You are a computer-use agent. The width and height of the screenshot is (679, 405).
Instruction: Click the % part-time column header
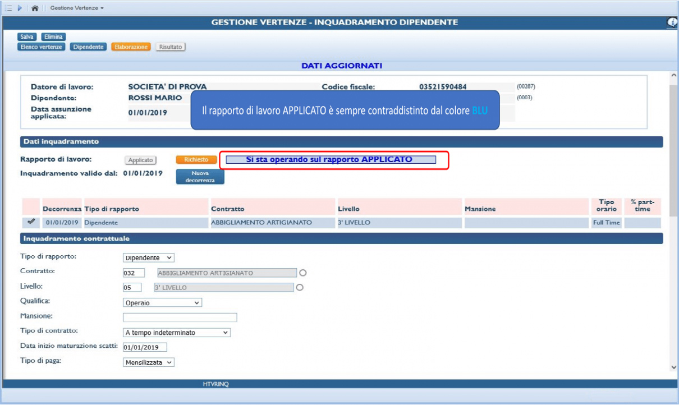pyautogui.click(x=643, y=205)
